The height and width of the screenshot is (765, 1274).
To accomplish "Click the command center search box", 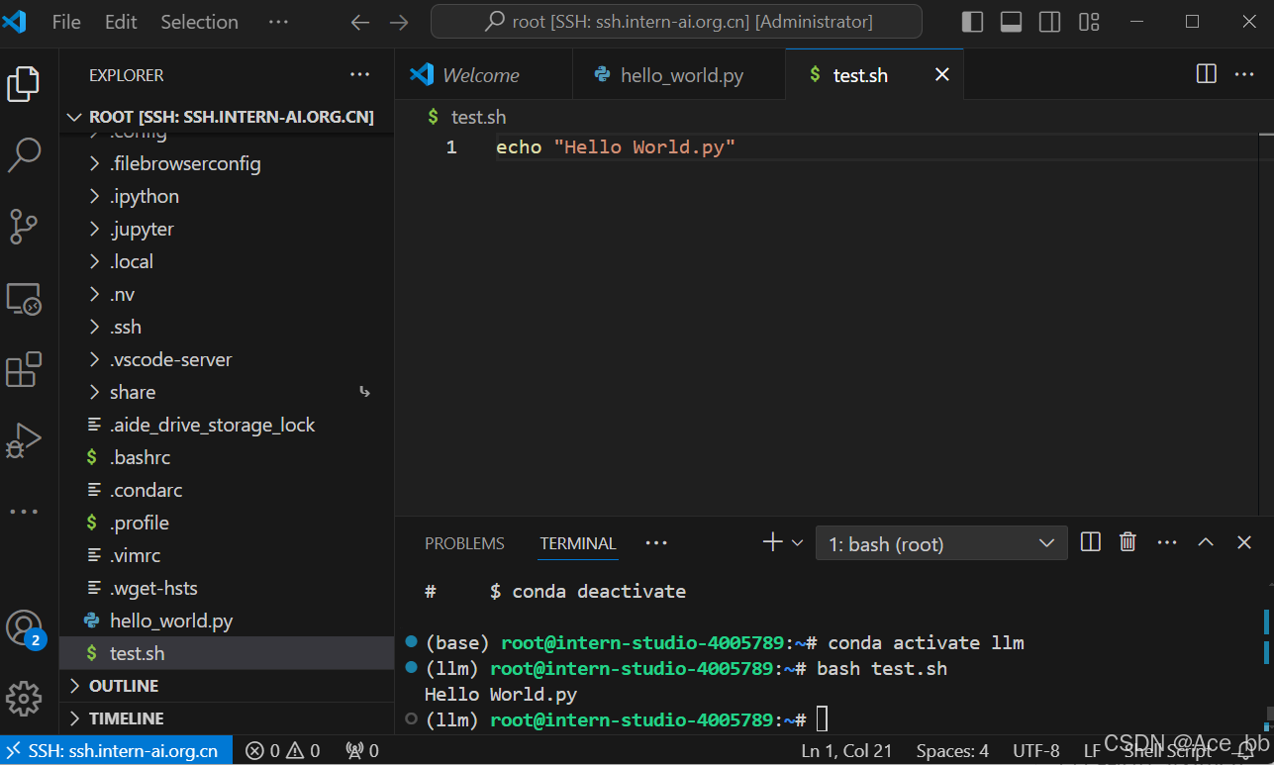I will point(676,22).
